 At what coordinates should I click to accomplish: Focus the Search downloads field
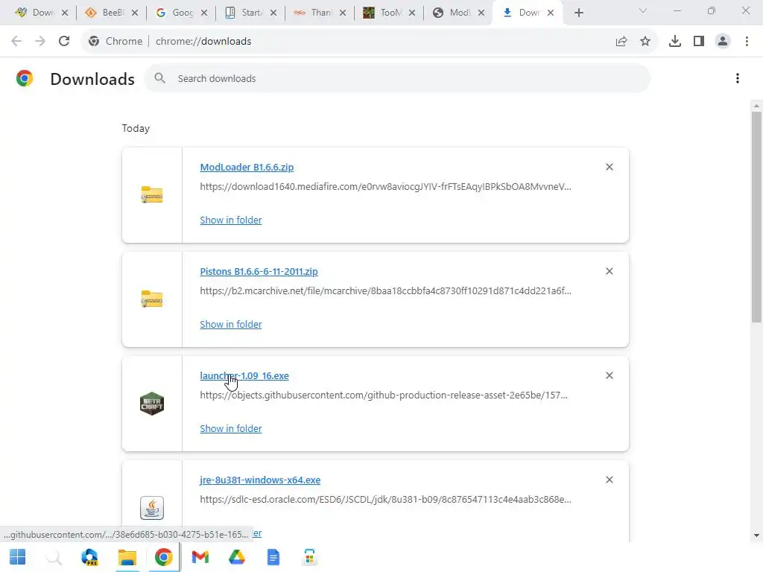pyautogui.click(x=397, y=78)
